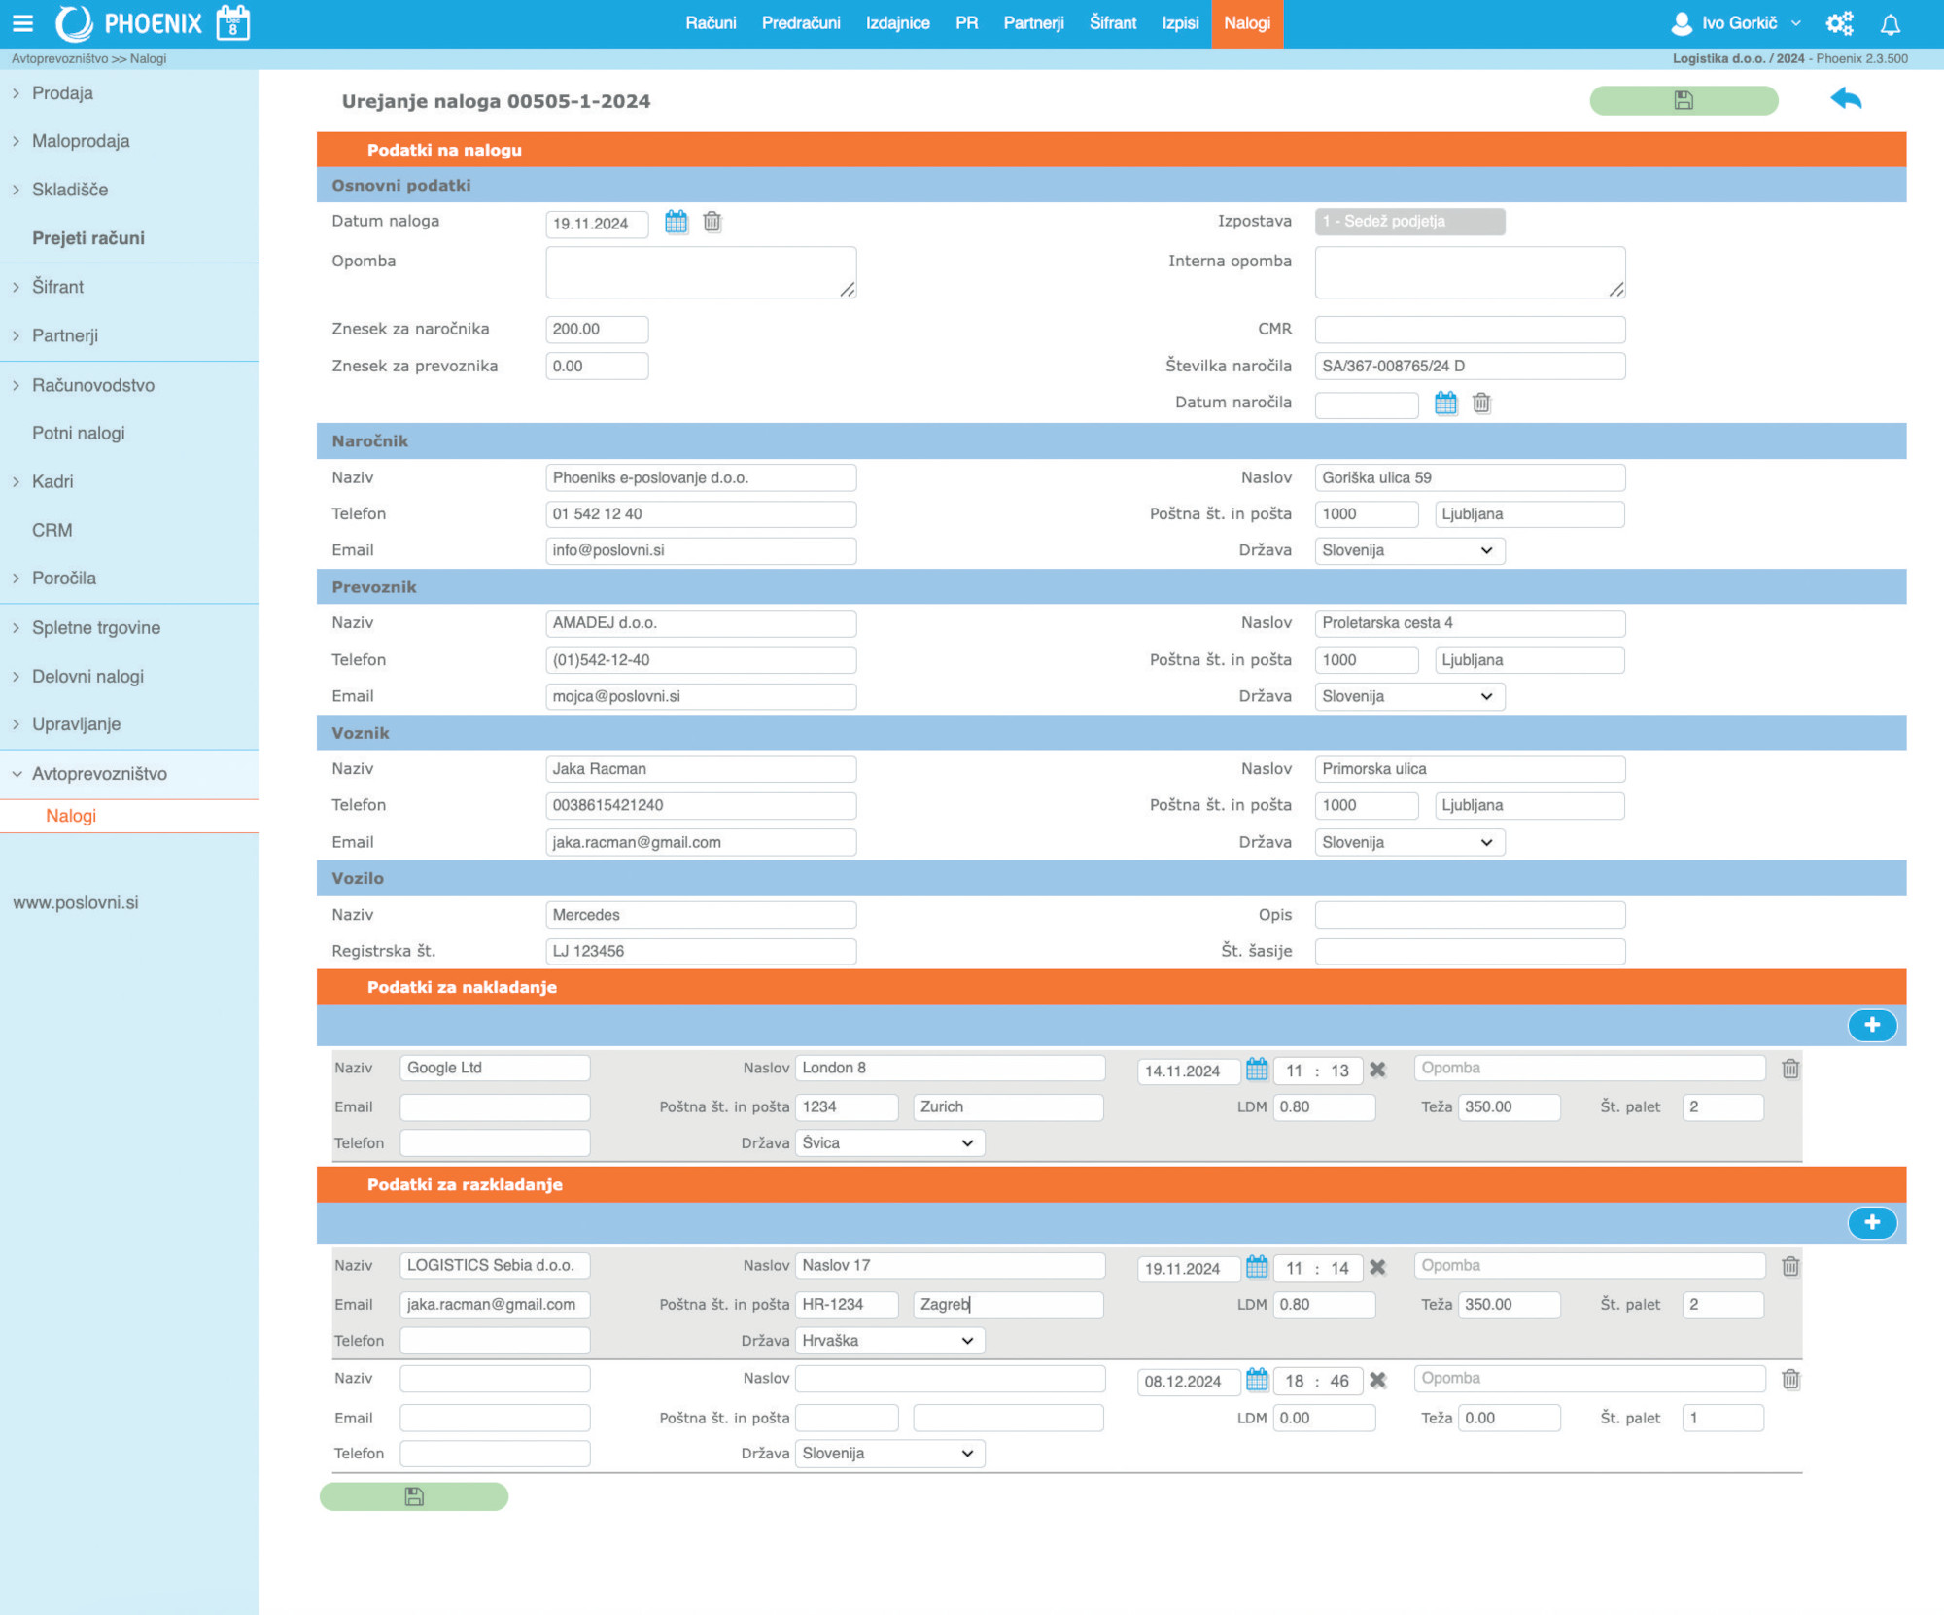Clear unloading time 11:14 with X icon
This screenshot has width=1944, height=1615.
(x=1377, y=1267)
